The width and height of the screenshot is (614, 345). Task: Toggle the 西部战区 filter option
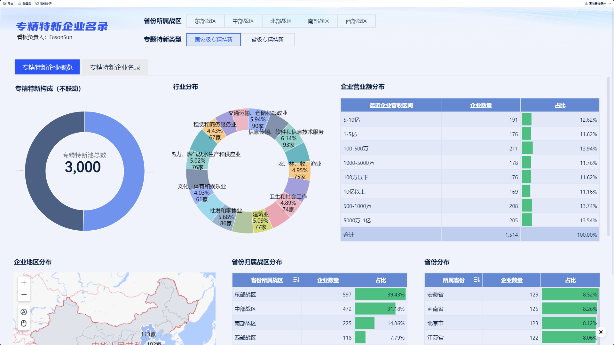point(356,21)
